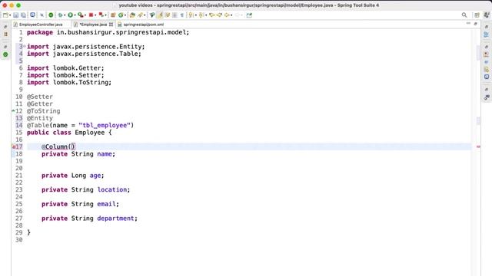Click the green Run button icon
The width and height of the screenshot is (492, 276).
pos(70,15)
